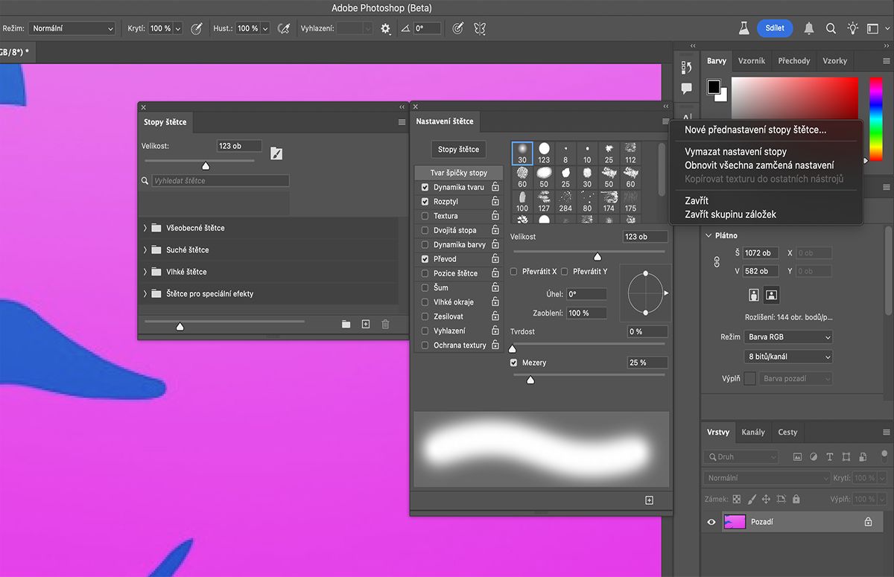
Task: Select Tvar špičky stopy row
Action: point(459,173)
